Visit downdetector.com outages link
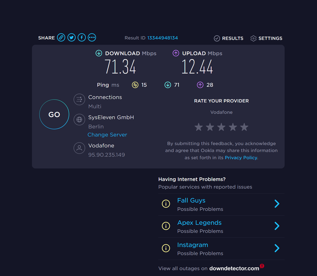Viewport: 317px width, 276px height. 234,268
